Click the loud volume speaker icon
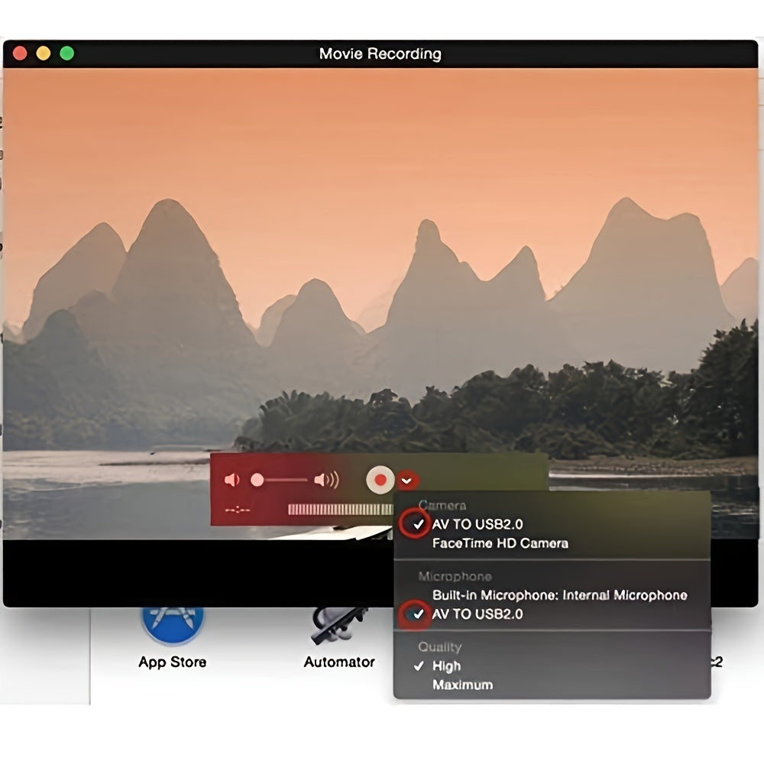The width and height of the screenshot is (764, 764). click(x=326, y=480)
